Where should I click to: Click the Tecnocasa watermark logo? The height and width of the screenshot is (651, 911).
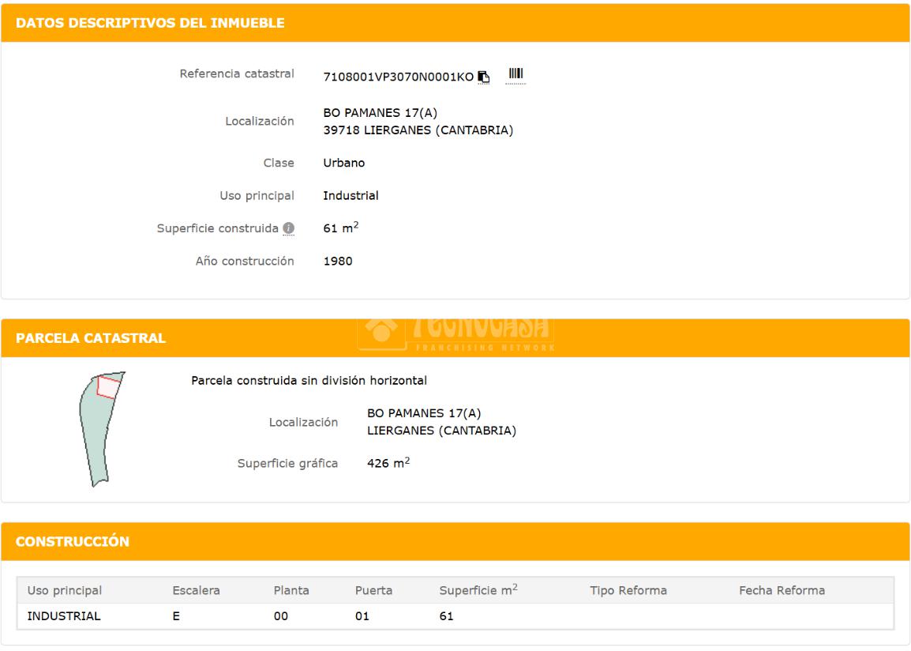[455, 333]
